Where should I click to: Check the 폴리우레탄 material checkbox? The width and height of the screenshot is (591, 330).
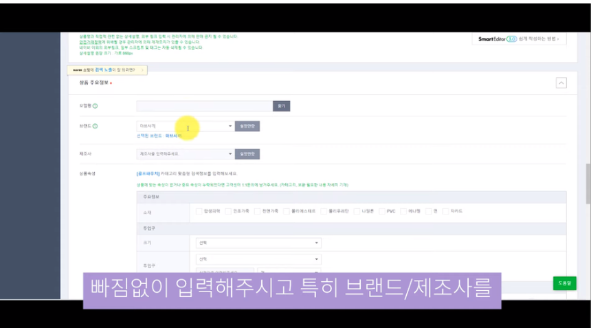324,211
